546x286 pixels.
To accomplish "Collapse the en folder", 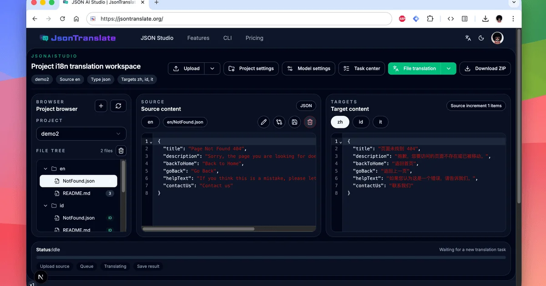I will click(45, 169).
